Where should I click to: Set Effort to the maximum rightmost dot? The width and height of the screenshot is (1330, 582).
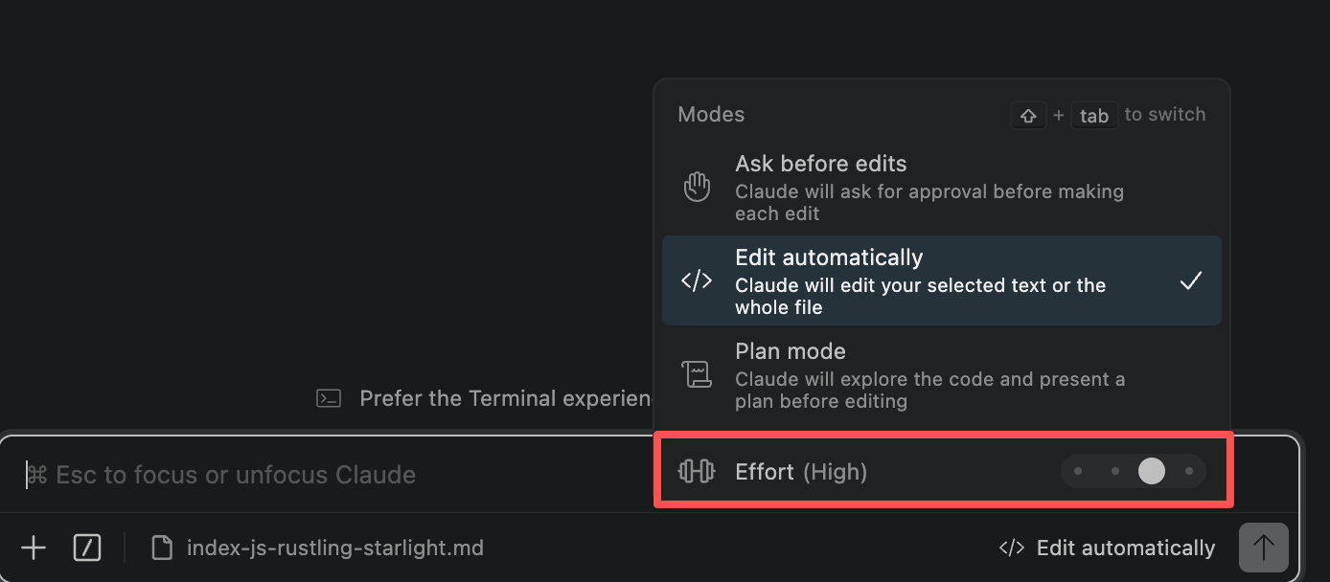(x=1189, y=471)
